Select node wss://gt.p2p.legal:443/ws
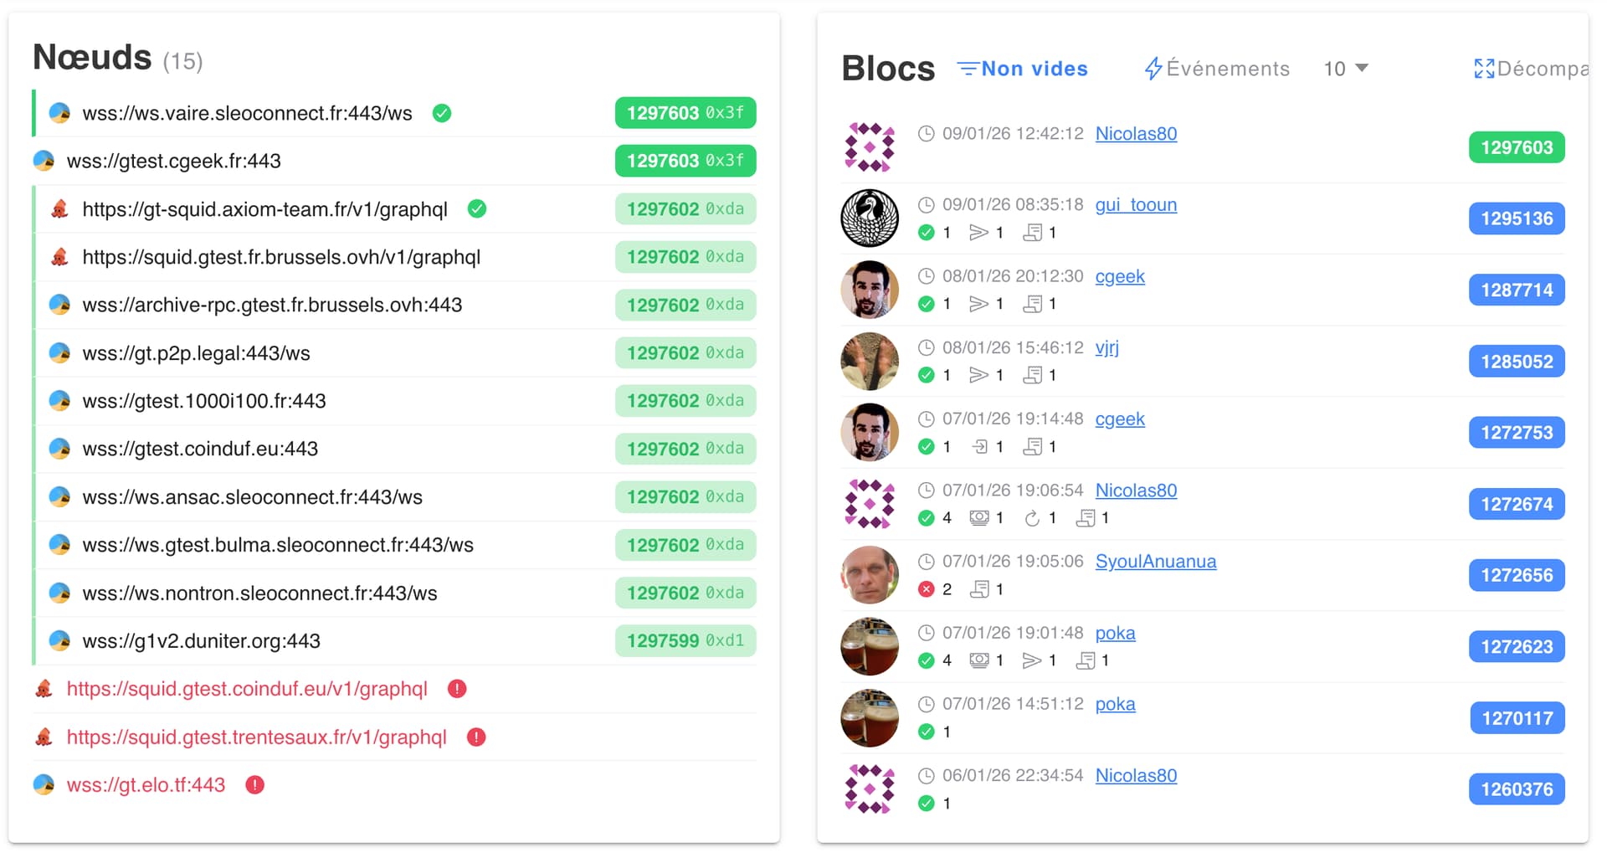The width and height of the screenshot is (1607, 858). point(196,353)
